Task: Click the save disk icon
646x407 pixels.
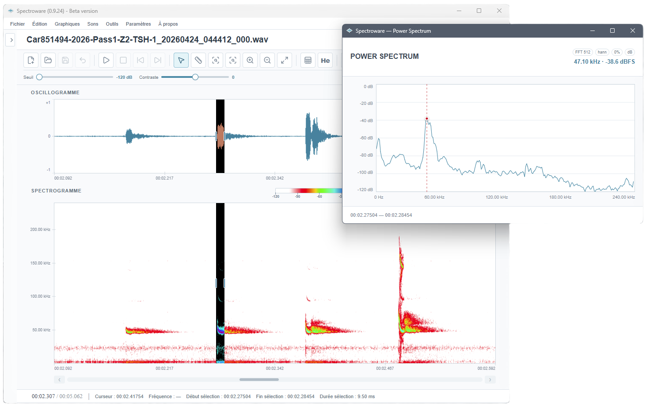Action: (65, 60)
